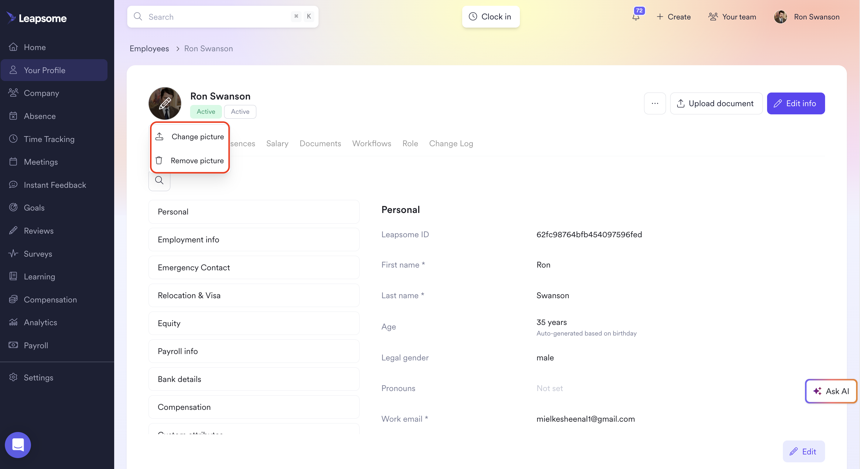
Task: Switch to the Role tab
Action: coord(410,143)
